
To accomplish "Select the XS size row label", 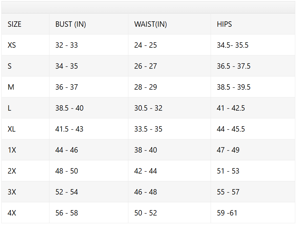I will pyautogui.click(x=12, y=45).
